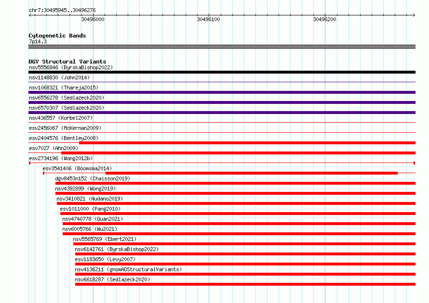429x303 pixels.
Task: Click ruler position 30496000
Action: (x=93, y=19)
